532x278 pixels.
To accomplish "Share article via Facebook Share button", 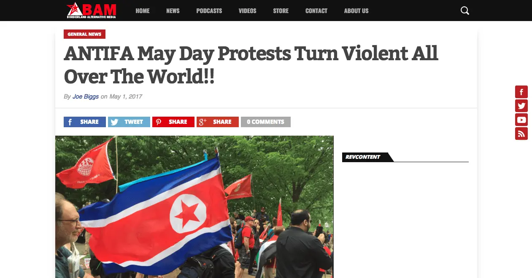I will pyautogui.click(x=85, y=122).
